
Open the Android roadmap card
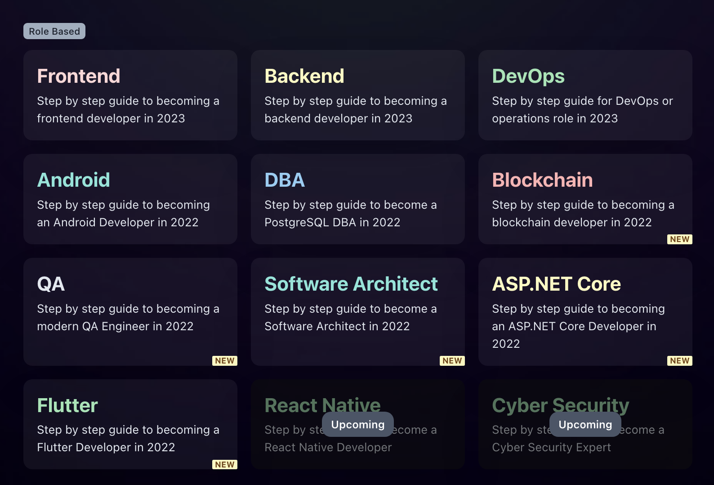coord(130,199)
